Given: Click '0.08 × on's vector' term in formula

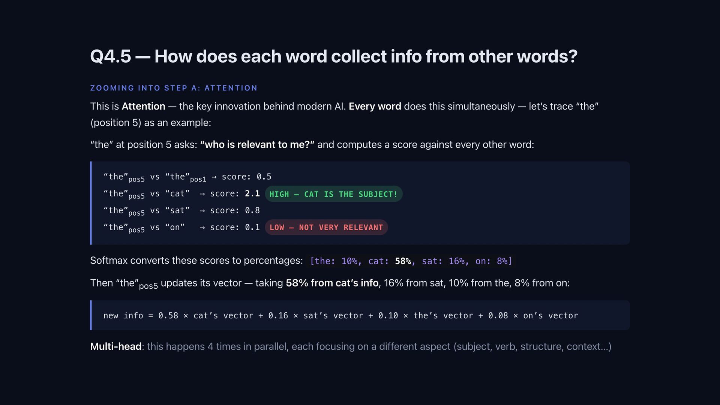Looking at the screenshot, I should 533,316.
